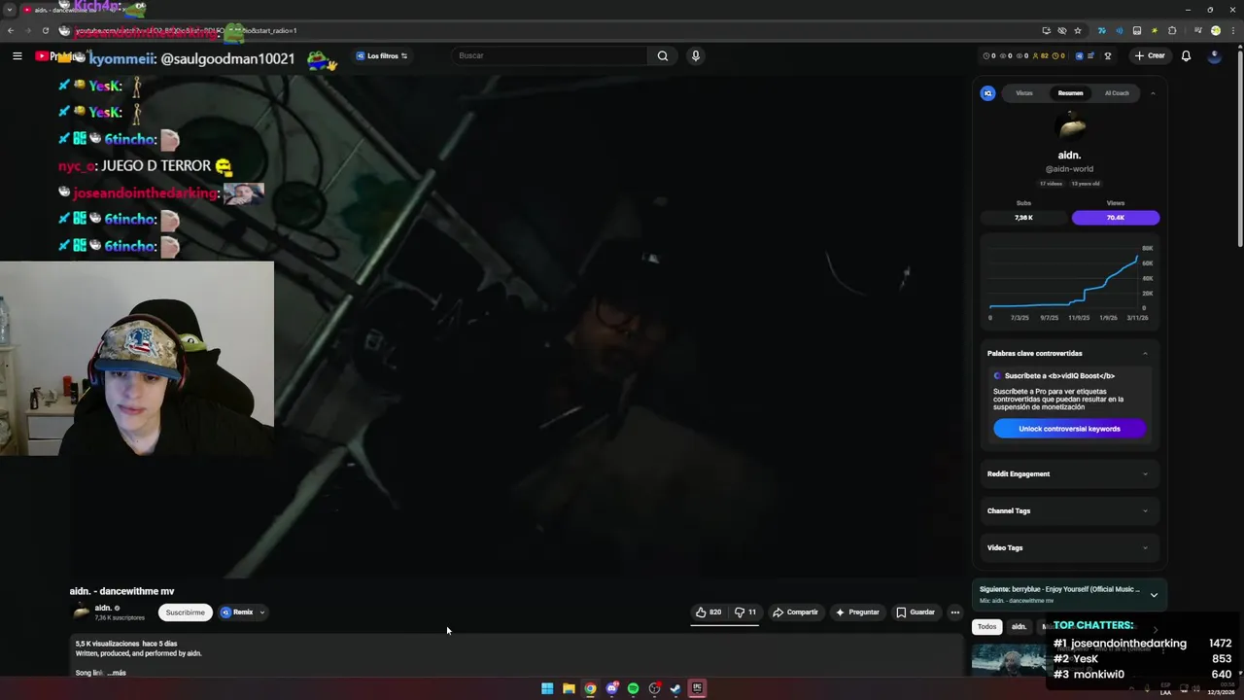
Task: Click the vidIQ IQ badge in side panel
Action: [987, 93]
